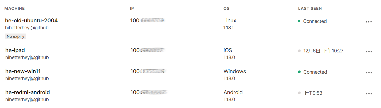The image size is (381, 108).
Task: Click the OS column header
Action: click(226, 9)
